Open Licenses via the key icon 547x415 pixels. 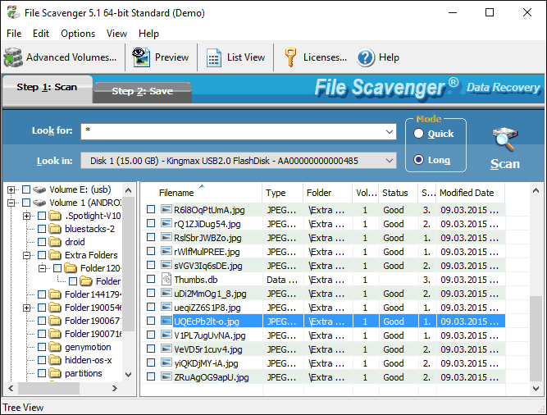pos(290,57)
